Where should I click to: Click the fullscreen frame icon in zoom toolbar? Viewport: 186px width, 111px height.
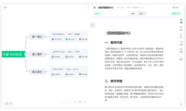70,102
